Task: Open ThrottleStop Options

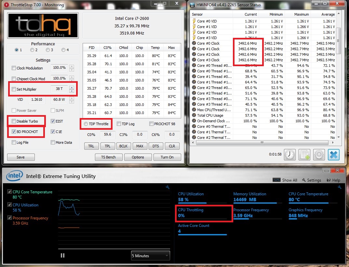Action: (x=138, y=157)
